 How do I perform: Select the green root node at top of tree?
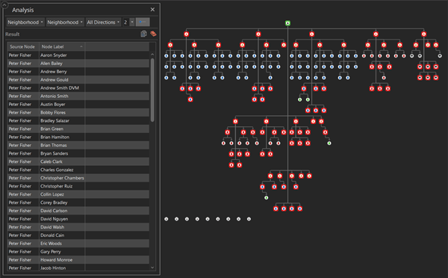click(x=287, y=23)
